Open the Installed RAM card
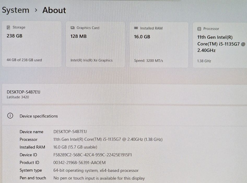This screenshot has height=183, width=247. point(159,45)
